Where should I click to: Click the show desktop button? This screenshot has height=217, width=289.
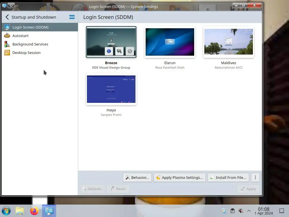[282, 211]
